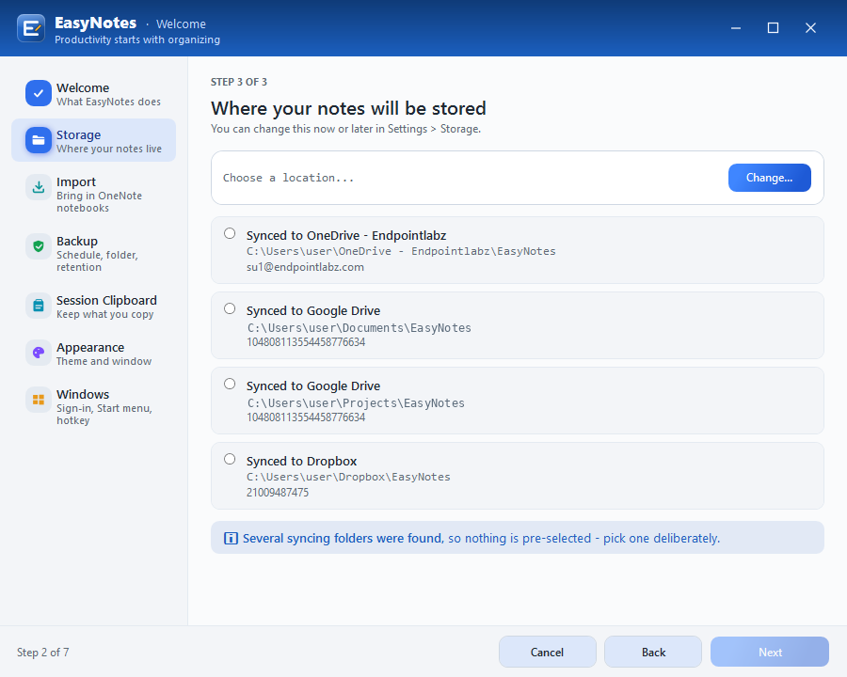Image resolution: width=847 pixels, height=677 pixels.
Task: Select the Synced to Dropbox radio button
Action: click(x=230, y=459)
